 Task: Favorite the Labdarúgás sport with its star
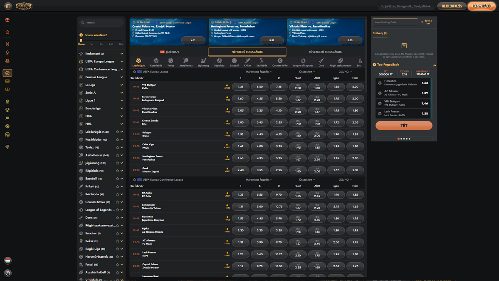point(118,132)
